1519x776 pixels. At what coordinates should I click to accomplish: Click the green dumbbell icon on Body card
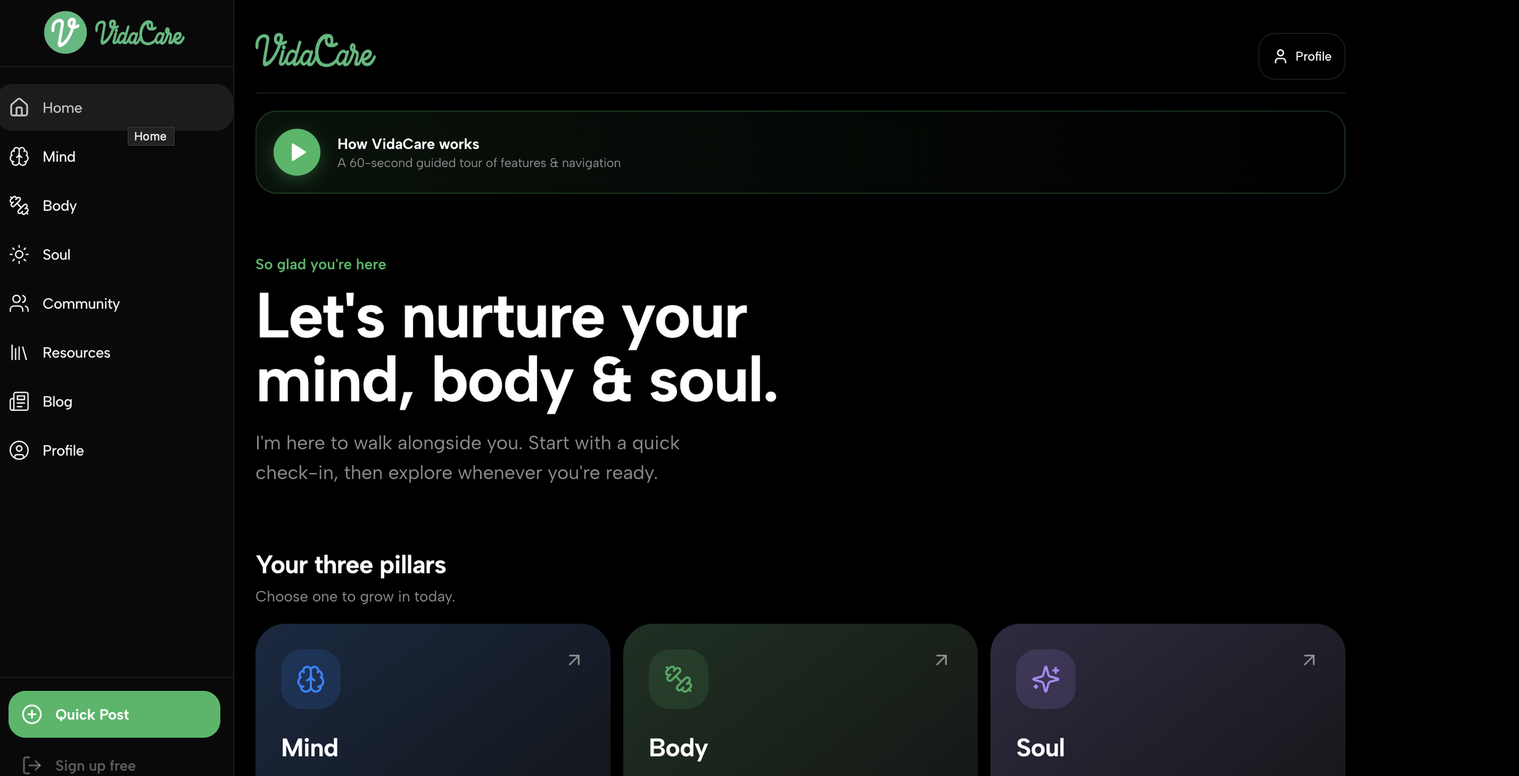tap(678, 679)
